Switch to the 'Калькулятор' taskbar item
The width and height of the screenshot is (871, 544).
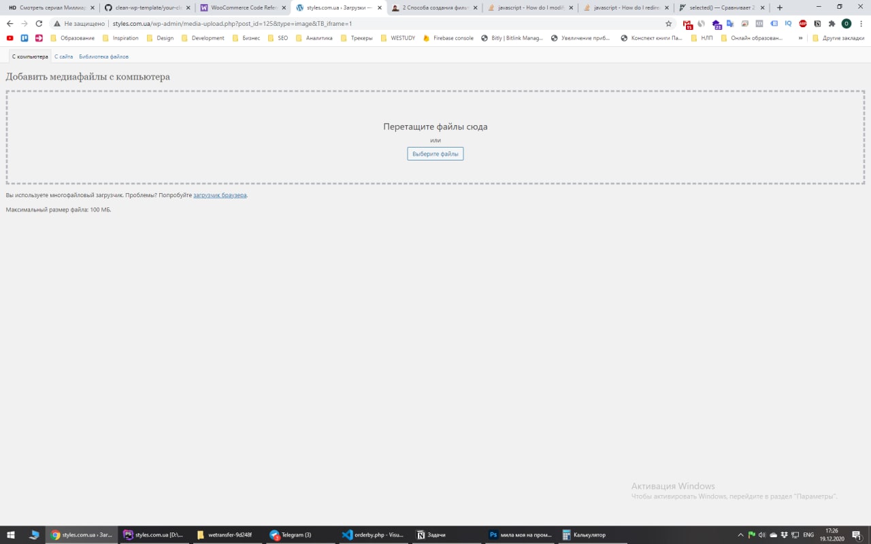click(592, 535)
